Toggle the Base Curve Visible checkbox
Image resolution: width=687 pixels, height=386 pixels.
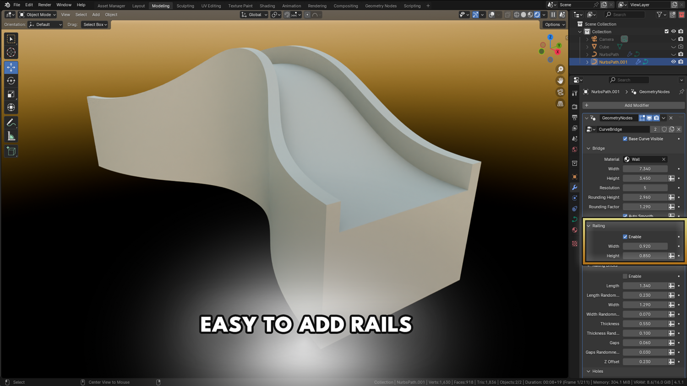click(625, 139)
